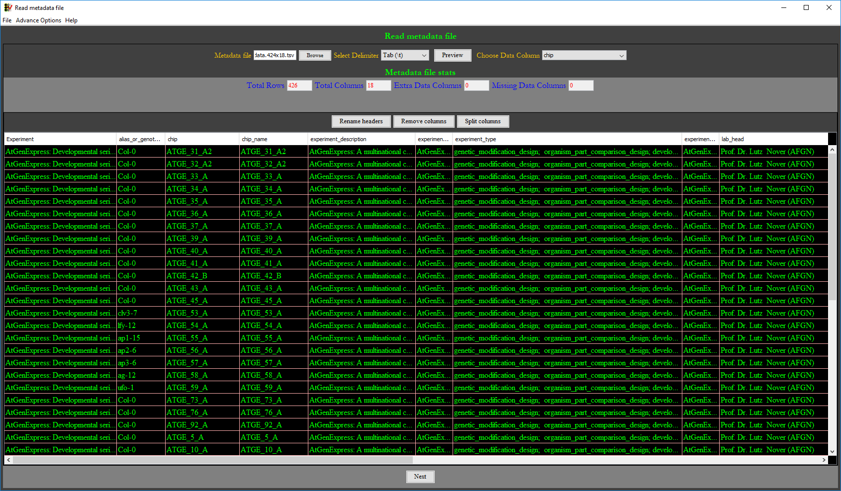Click the table's scroll down arrow
This screenshot has height=491, width=841.
tap(833, 451)
